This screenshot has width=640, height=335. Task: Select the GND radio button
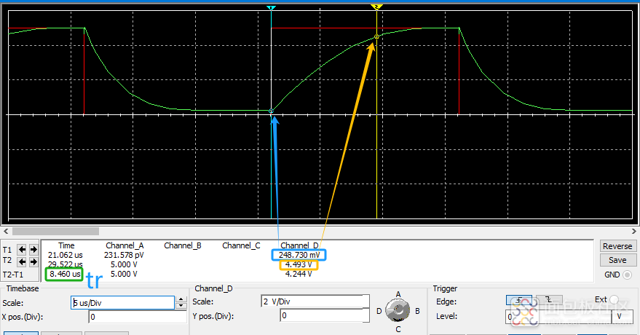pyautogui.click(x=628, y=275)
